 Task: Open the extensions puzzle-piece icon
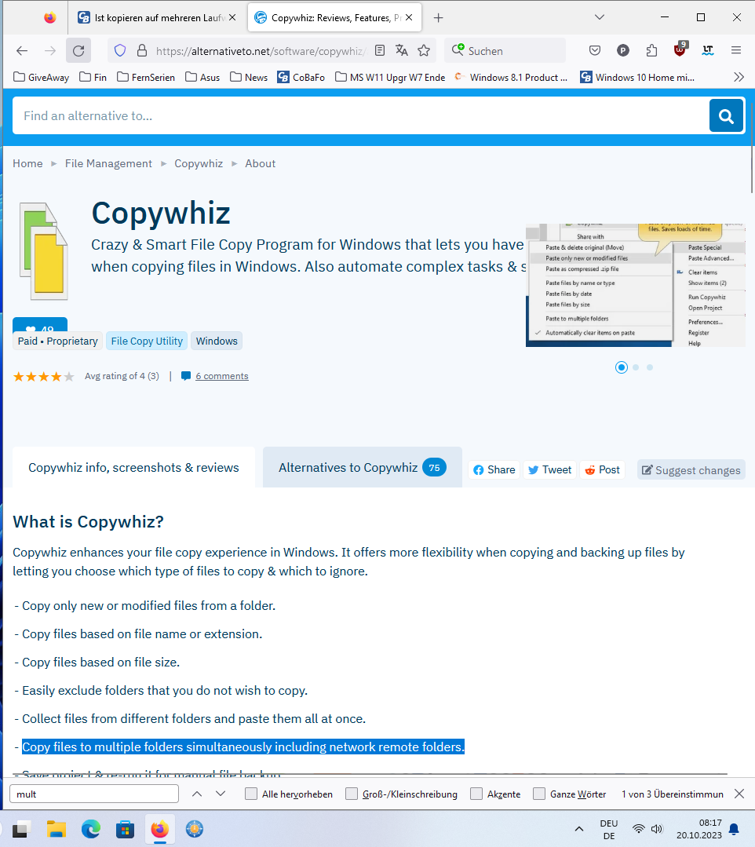click(652, 51)
